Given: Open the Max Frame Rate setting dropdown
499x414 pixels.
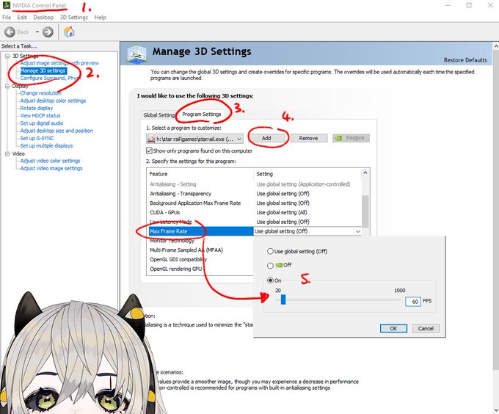Looking at the screenshot, I should click(x=358, y=231).
